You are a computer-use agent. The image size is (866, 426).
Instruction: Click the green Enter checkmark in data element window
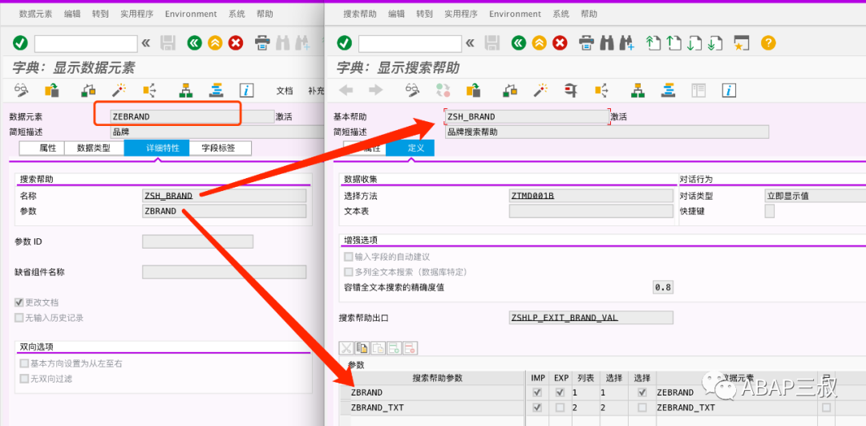[20, 43]
